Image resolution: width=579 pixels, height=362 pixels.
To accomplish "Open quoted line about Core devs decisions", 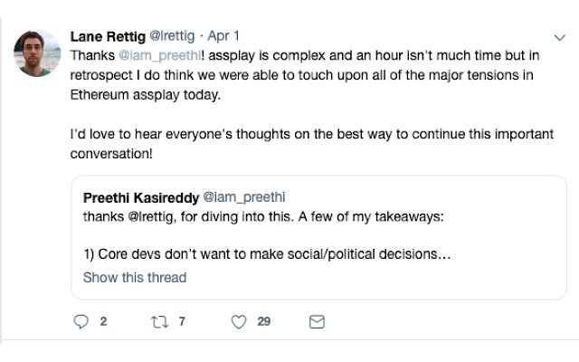I will pyautogui.click(x=267, y=254).
